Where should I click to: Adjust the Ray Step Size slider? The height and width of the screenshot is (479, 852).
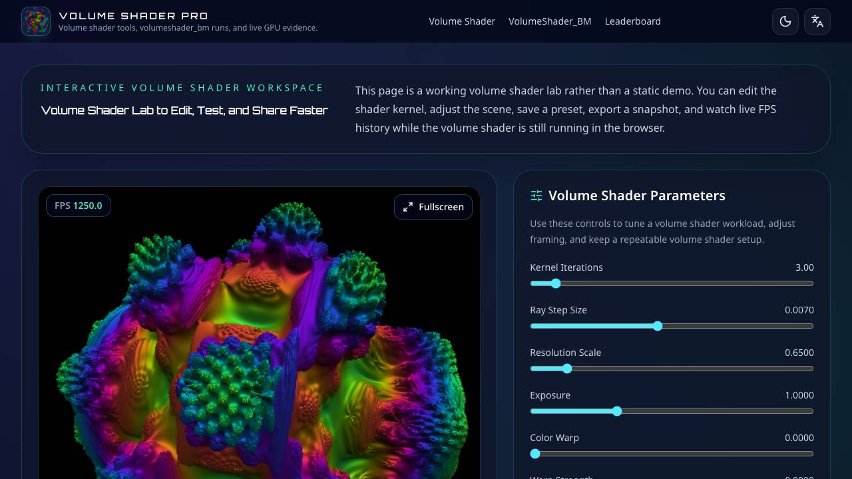672,326
